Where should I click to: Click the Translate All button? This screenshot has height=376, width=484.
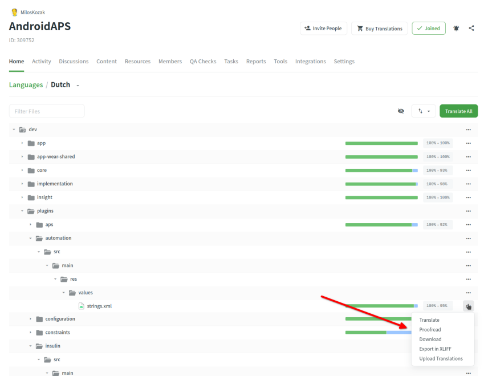coord(458,111)
